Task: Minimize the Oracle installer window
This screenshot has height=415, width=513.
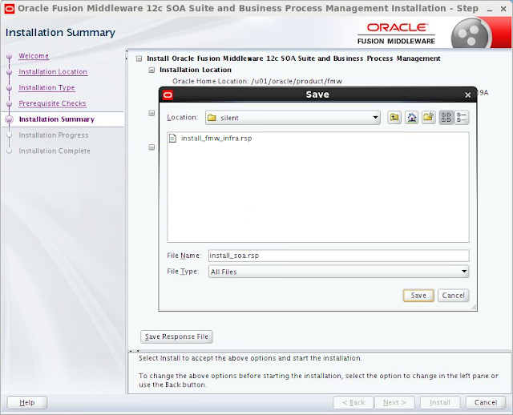Action: pyautogui.click(x=490, y=9)
